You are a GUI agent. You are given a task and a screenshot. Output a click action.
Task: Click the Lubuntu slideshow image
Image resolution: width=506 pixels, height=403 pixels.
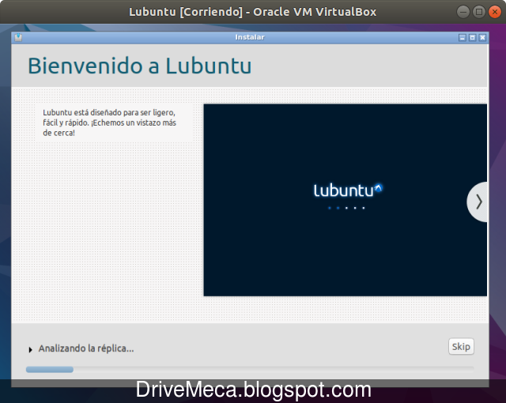(345, 200)
